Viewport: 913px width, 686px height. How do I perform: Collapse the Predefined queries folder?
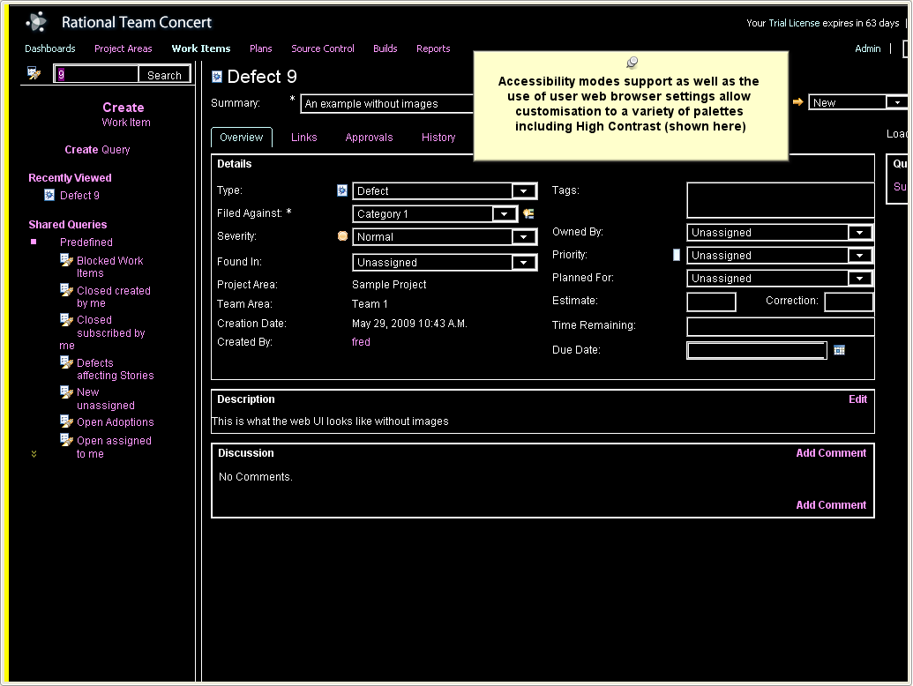[x=34, y=242]
